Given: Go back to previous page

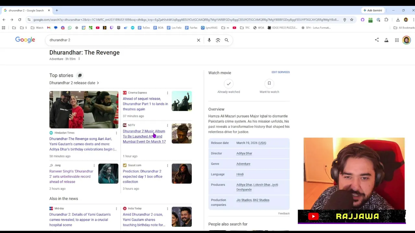Looking at the screenshot, I should click(x=4, y=20).
